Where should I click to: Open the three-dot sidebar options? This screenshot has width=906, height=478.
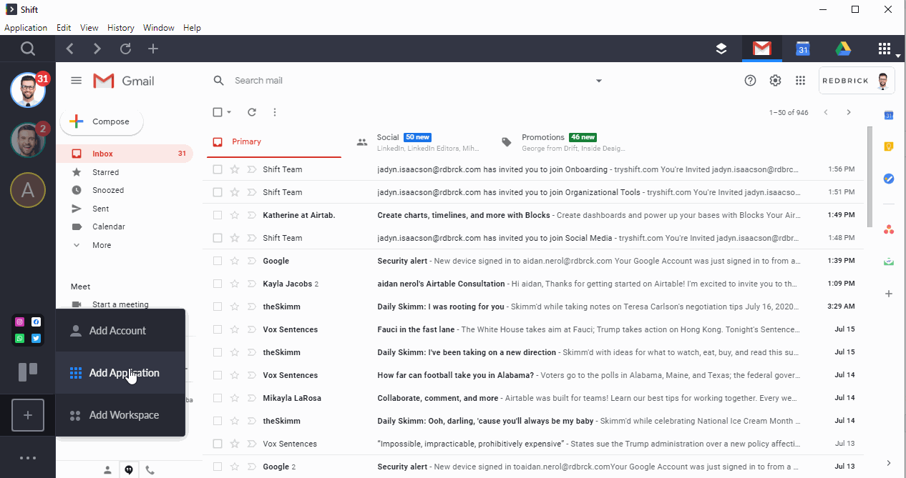pos(28,458)
